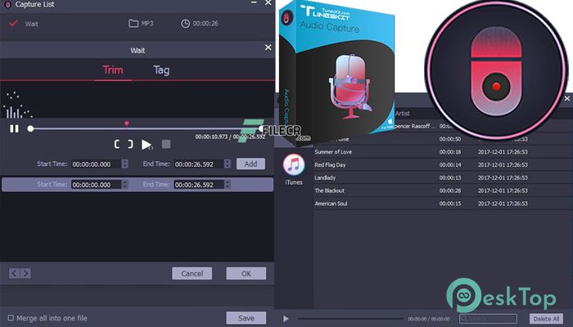Click the left handle of trim slider
The height and width of the screenshot is (327, 573).
pyautogui.click(x=31, y=128)
